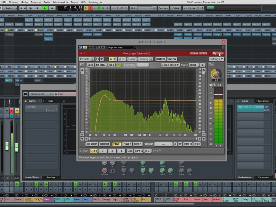The image size is (276, 207).
Task: Open the Static & Match dropdown
Action: pos(170,65)
